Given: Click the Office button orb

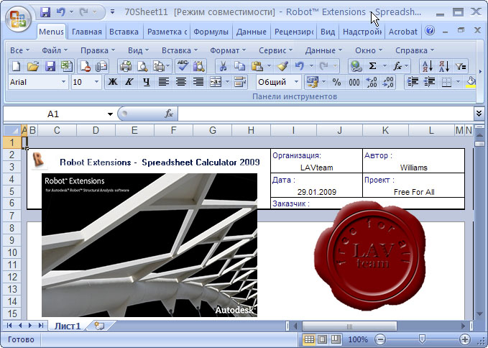Looking at the screenshot, I should (x=18, y=19).
